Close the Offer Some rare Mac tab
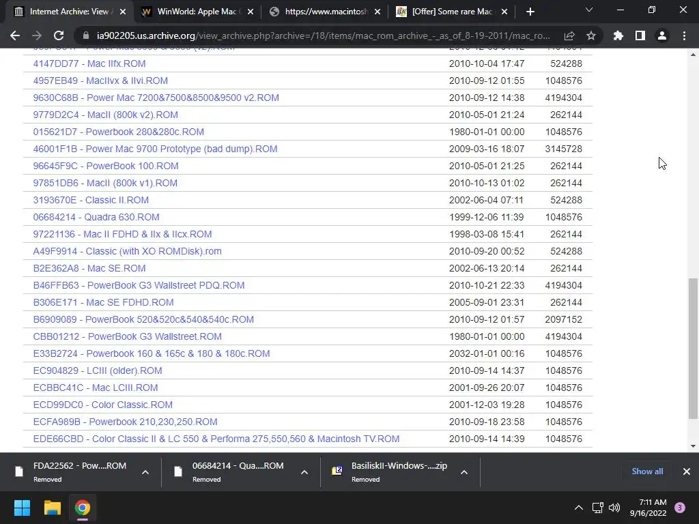Screen dimensions: 699x524 504,12
